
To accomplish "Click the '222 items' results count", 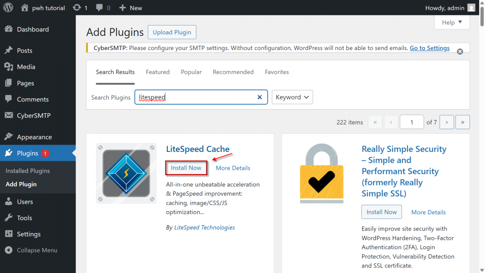I will click(350, 122).
